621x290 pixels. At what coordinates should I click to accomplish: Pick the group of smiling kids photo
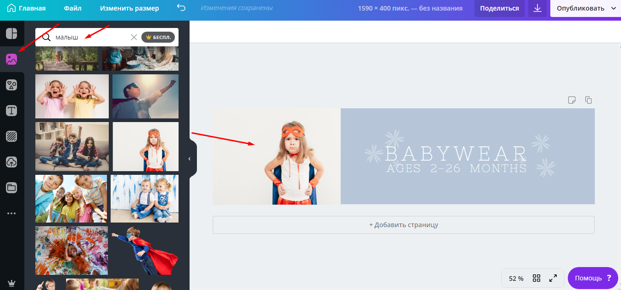click(x=71, y=199)
